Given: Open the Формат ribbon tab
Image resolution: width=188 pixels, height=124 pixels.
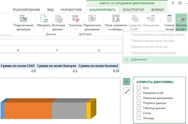Looking at the screenshot, I should 158,10.
